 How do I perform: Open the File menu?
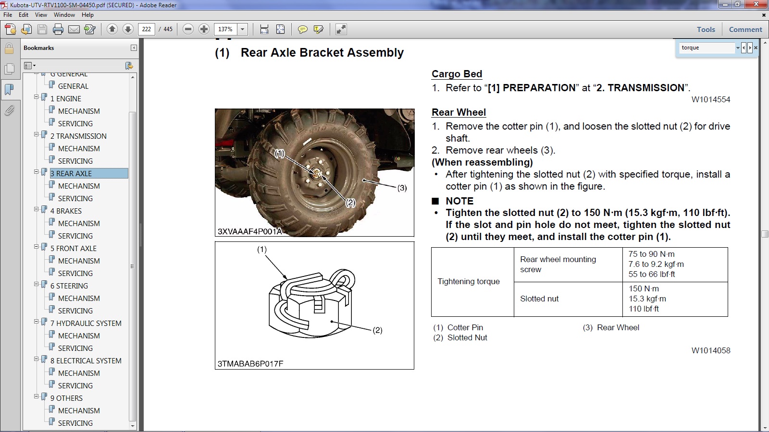click(8, 15)
